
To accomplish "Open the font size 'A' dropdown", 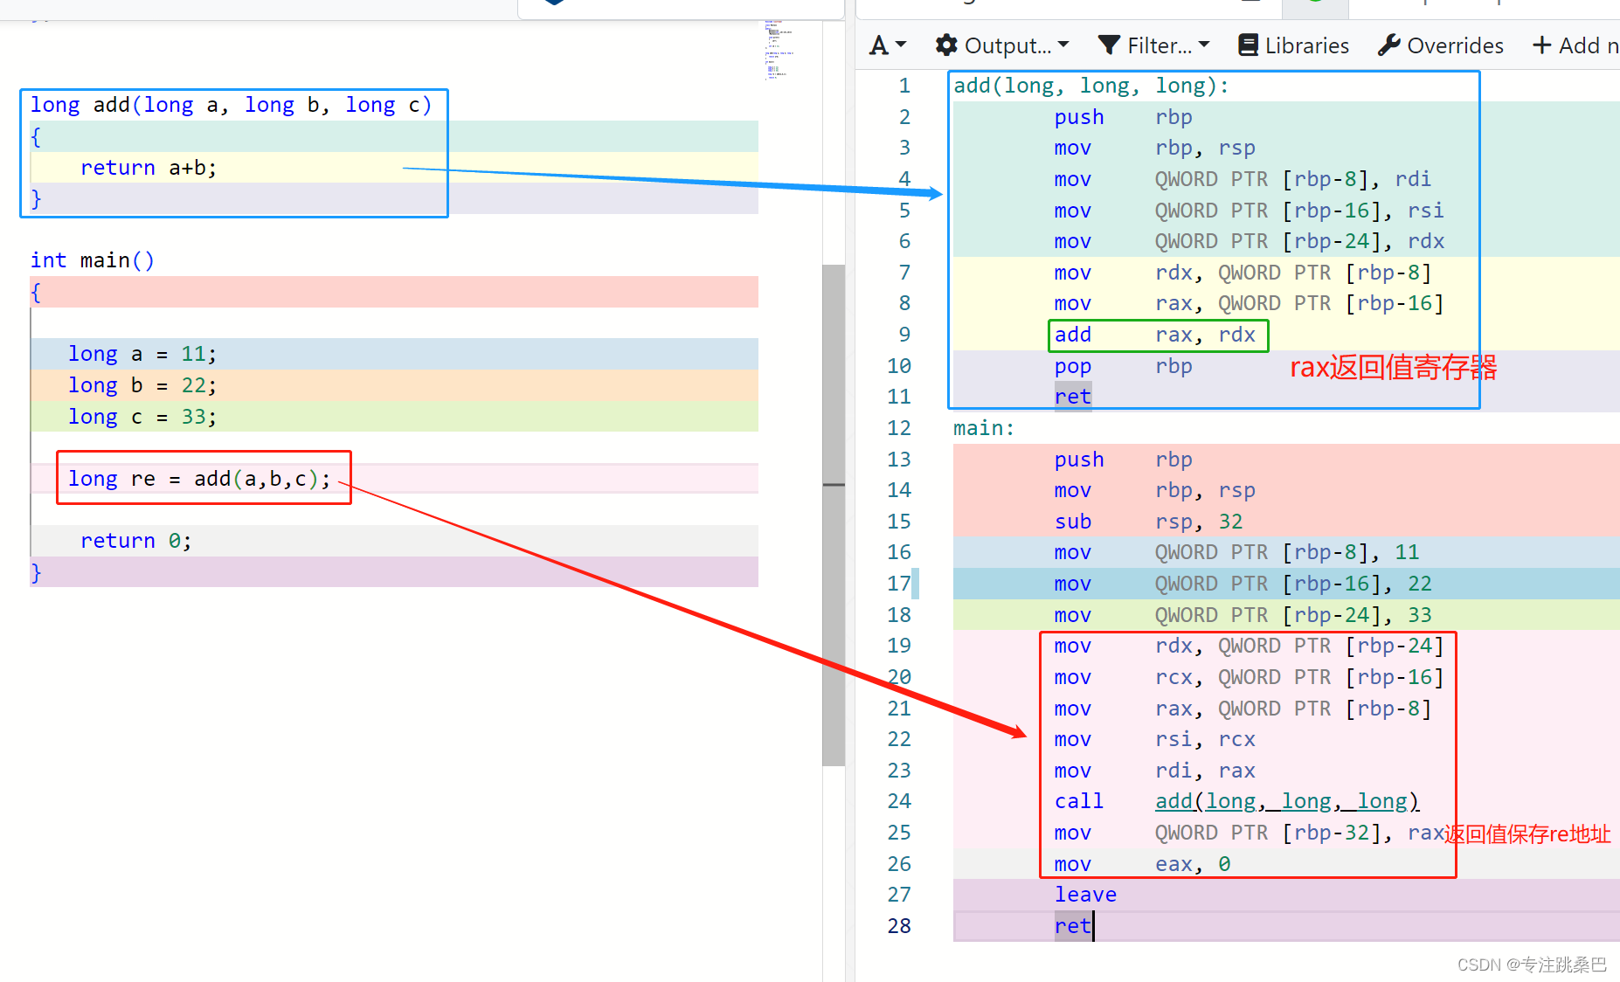I will (888, 45).
